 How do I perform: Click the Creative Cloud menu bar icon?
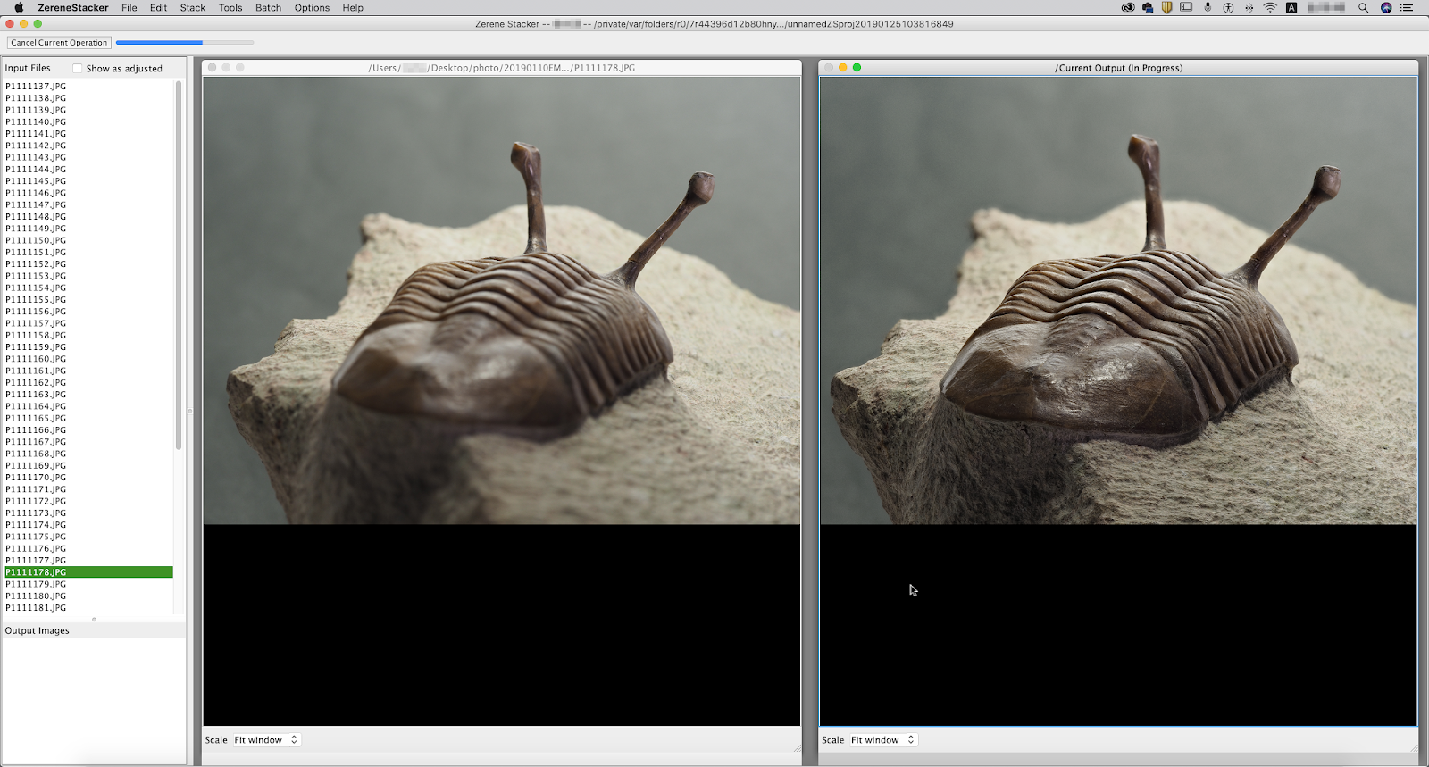point(1128,8)
